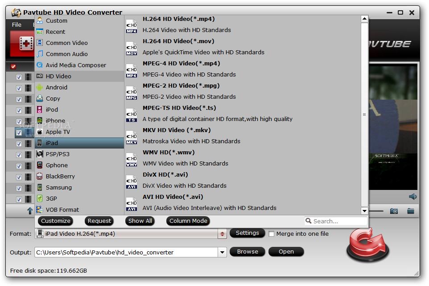Click the Apple TV logo icon

pos(40,132)
